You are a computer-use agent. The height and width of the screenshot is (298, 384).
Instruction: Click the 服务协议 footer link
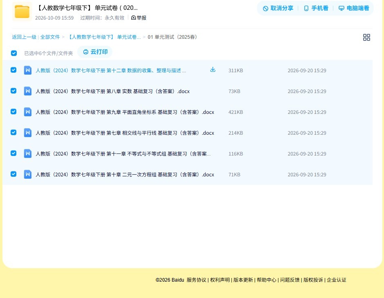pos(196,280)
